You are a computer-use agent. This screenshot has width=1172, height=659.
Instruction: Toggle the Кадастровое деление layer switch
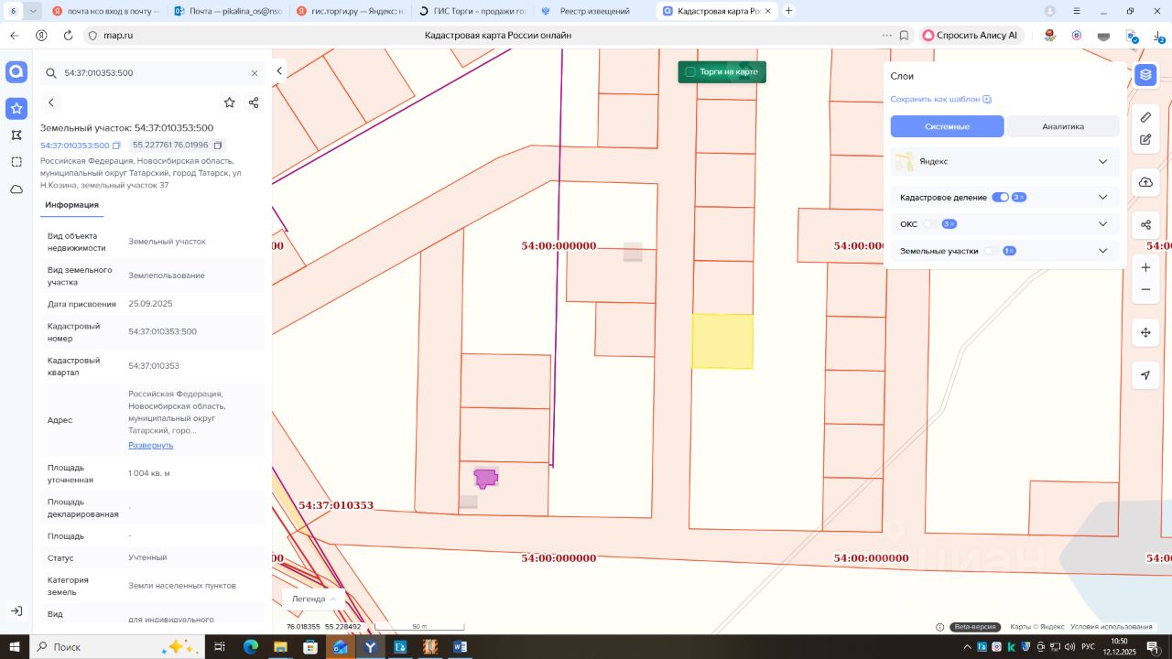coord(1000,197)
